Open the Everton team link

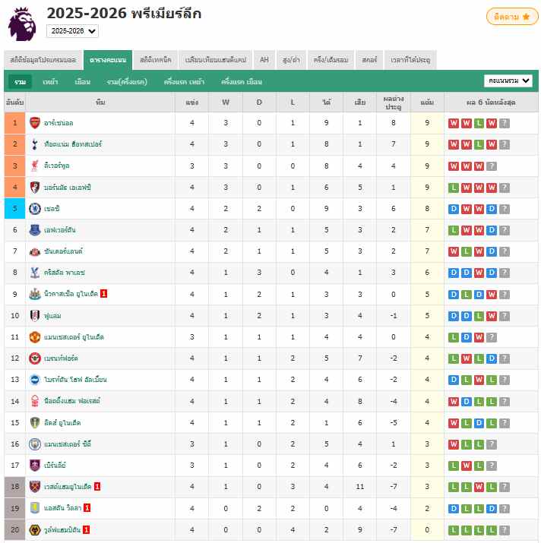click(x=59, y=230)
